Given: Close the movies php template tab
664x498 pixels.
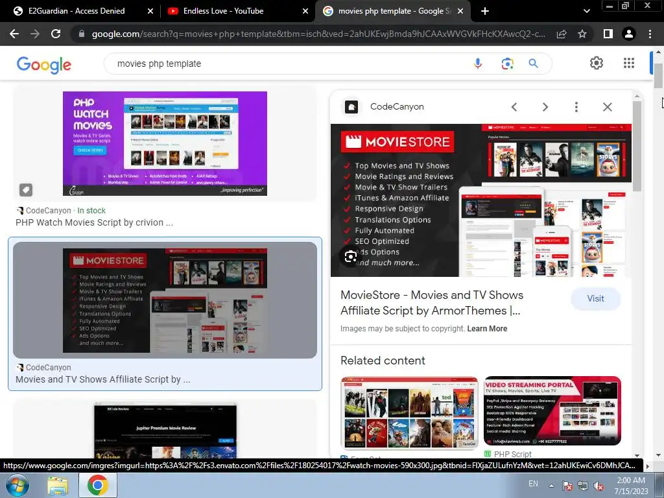Looking at the screenshot, I should [x=461, y=11].
